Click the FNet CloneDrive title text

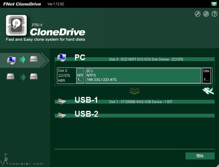[x=22, y=4]
